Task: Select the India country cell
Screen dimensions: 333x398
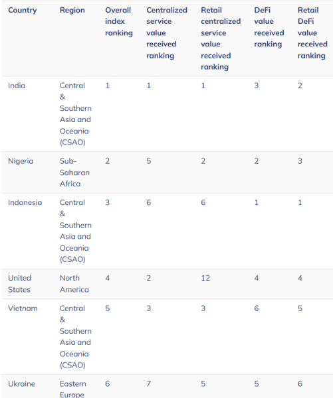Action: pyautogui.click(x=17, y=86)
